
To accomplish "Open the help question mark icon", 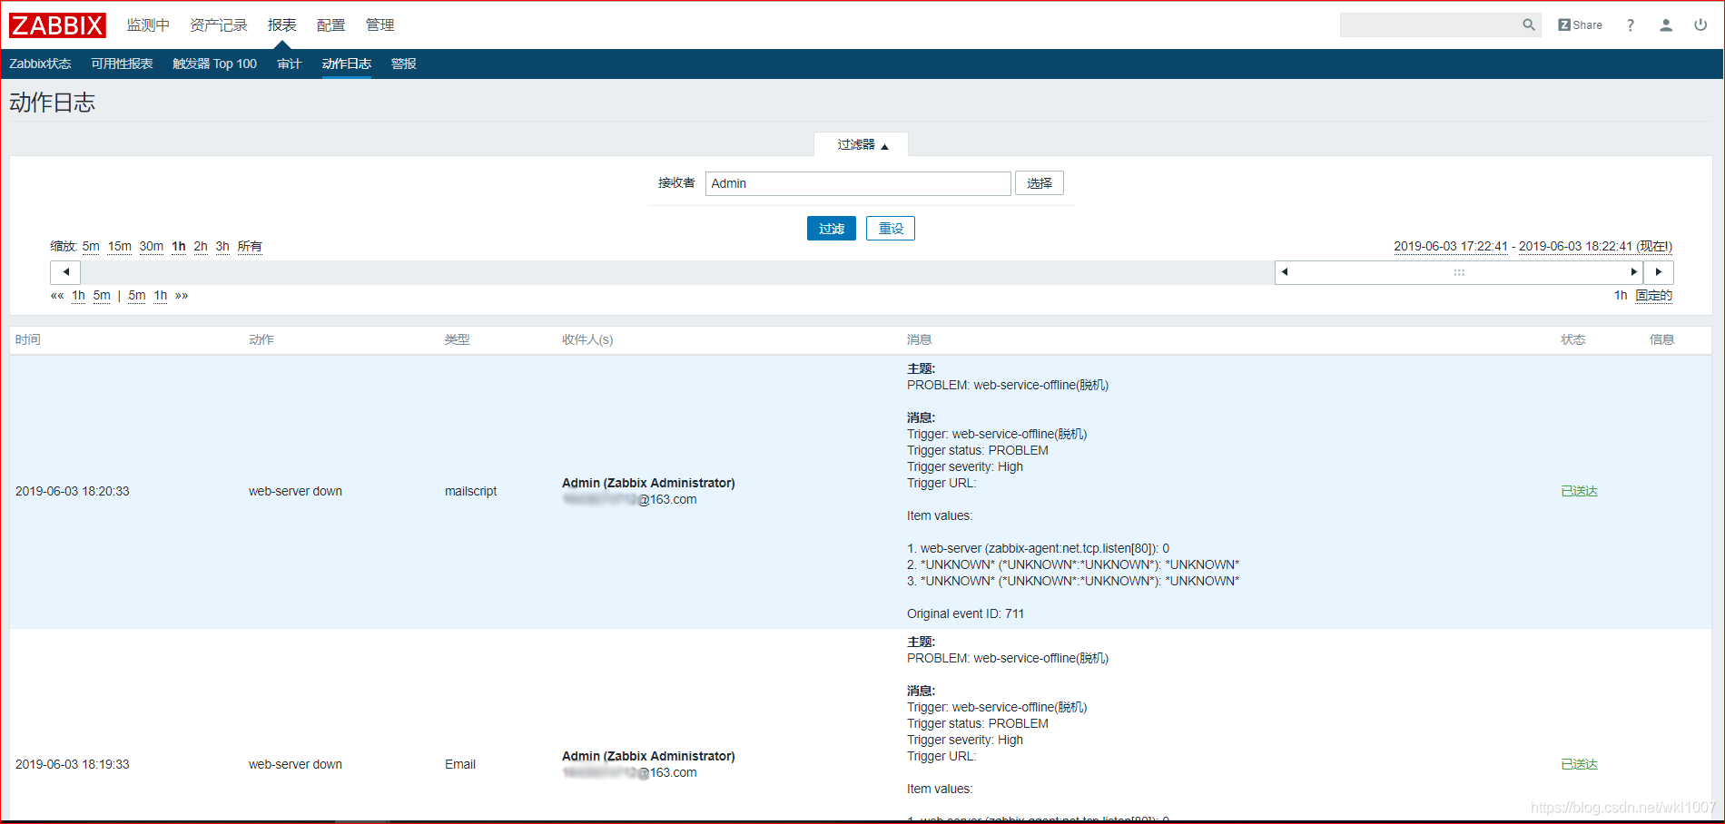I will coord(1631,25).
